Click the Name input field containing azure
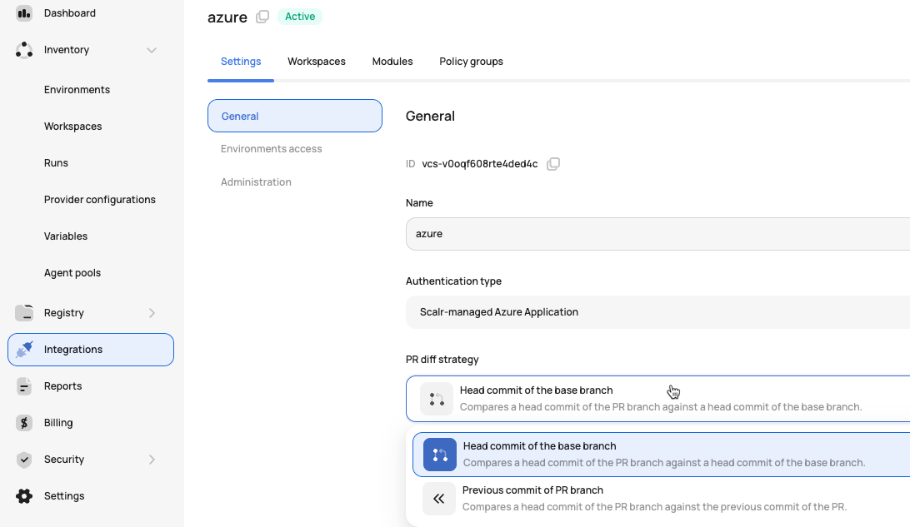The image size is (910, 527). (x=658, y=234)
